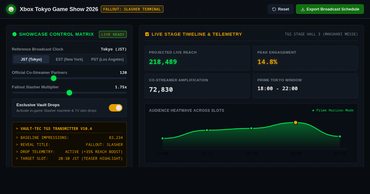Switch clock to EST (New York)
This screenshot has width=370, height=194.
point(69,59)
